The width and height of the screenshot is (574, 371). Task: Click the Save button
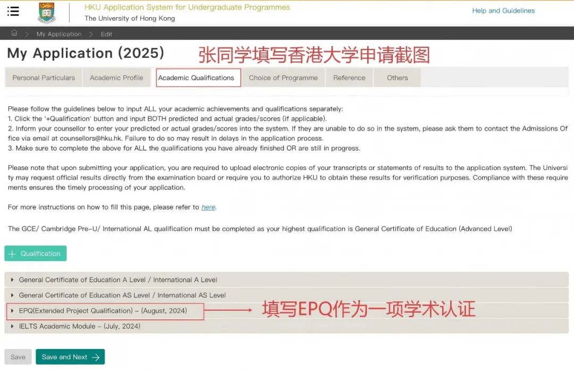click(x=18, y=357)
